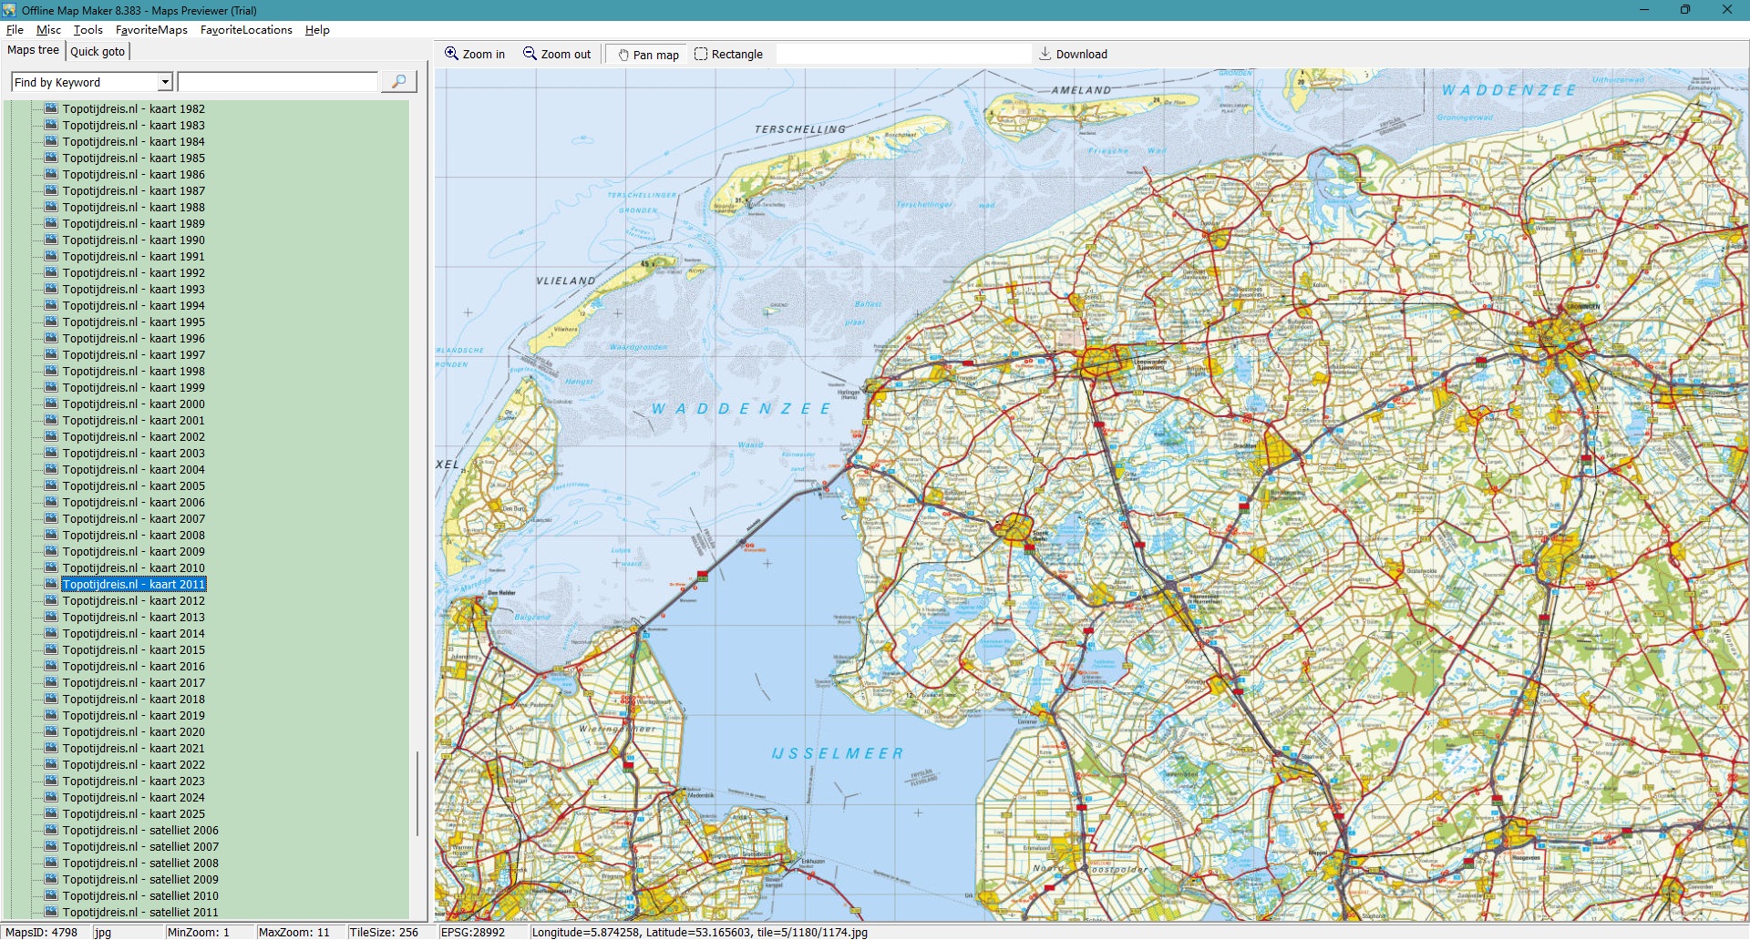
Task: Click the Download arrow icon
Action: 1045,54
